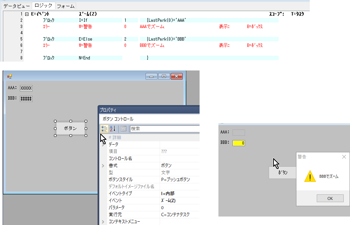Expand the コンテキストメニュー property group
The height and width of the screenshot is (225, 350).
(103, 222)
